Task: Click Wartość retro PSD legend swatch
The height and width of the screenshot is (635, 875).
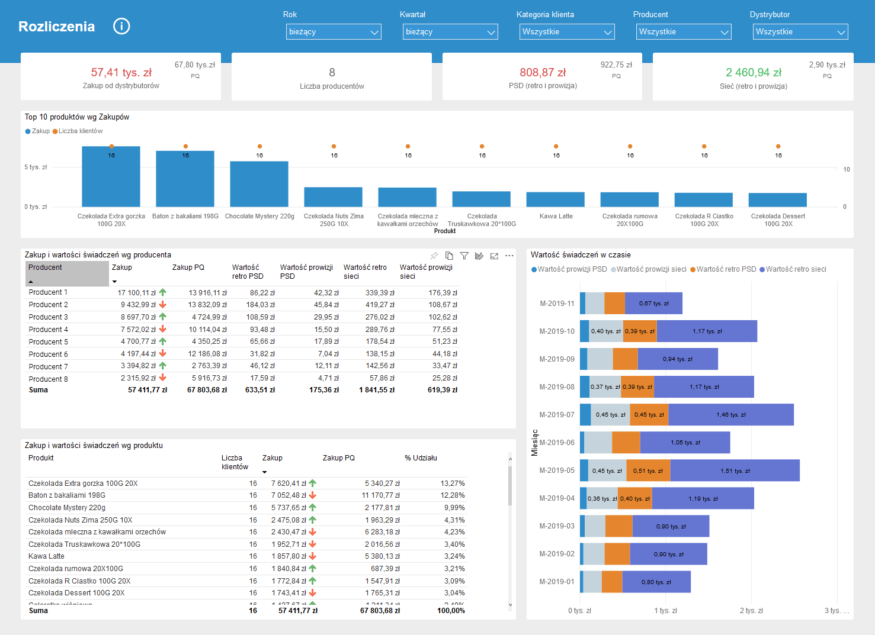Action: click(693, 270)
